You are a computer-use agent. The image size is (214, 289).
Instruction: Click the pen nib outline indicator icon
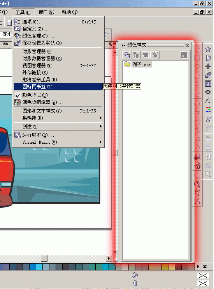135,283
